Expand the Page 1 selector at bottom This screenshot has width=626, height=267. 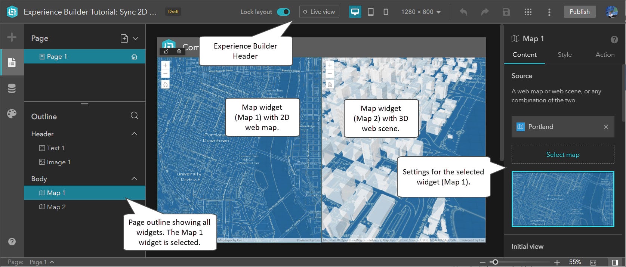(x=42, y=262)
